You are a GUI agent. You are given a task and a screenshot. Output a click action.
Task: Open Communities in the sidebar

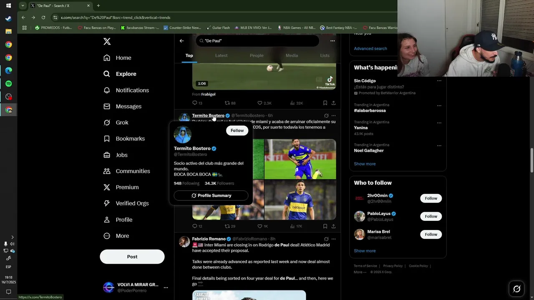point(126,171)
